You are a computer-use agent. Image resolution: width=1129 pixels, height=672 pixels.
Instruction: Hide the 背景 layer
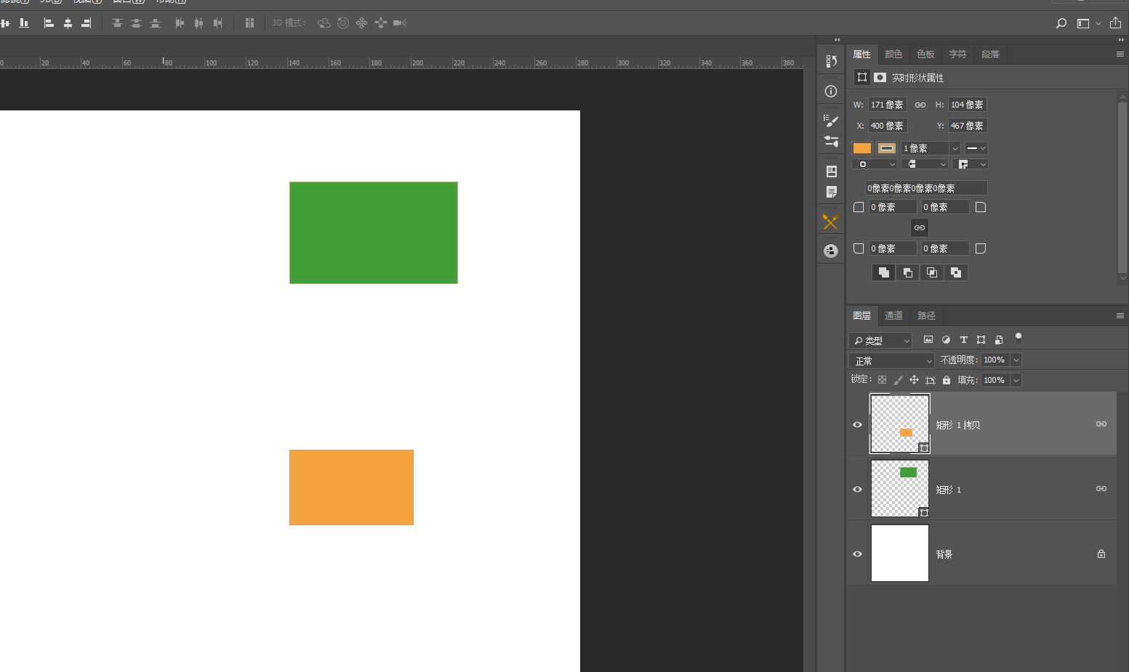pos(857,554)
